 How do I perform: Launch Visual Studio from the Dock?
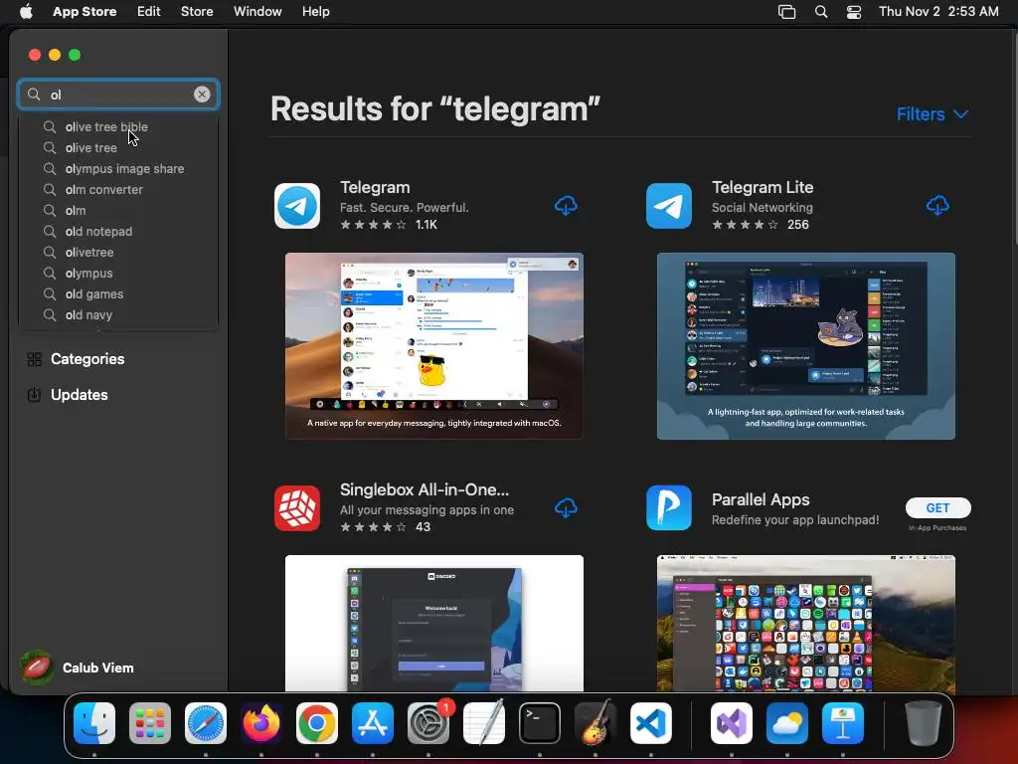coord(732,723)
